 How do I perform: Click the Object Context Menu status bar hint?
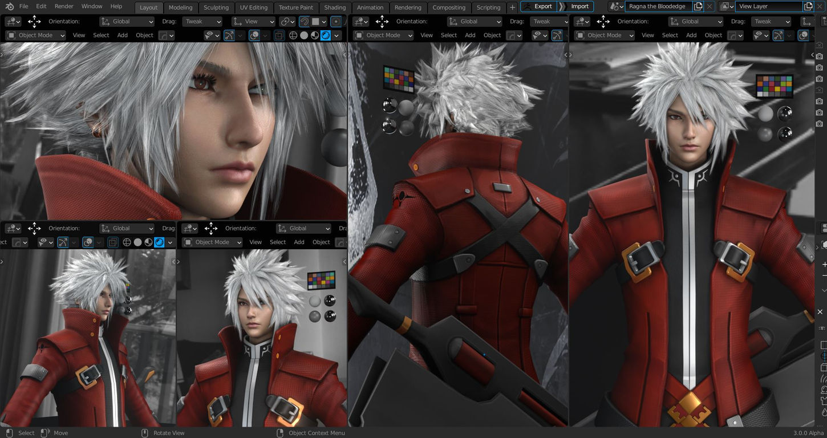[x=317, y=433]
